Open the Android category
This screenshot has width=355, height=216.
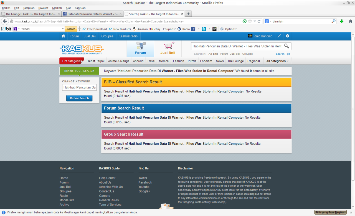pyautogui.click(x=138, y=61)
